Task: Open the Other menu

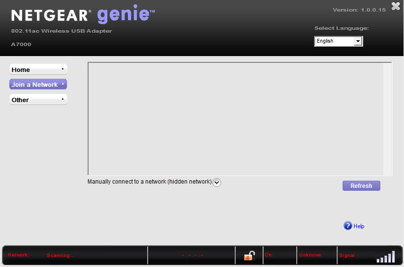Action: click(x=38, y=100)
